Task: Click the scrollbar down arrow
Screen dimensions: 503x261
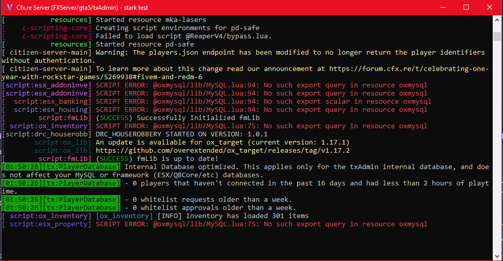Action: point(497,256)
